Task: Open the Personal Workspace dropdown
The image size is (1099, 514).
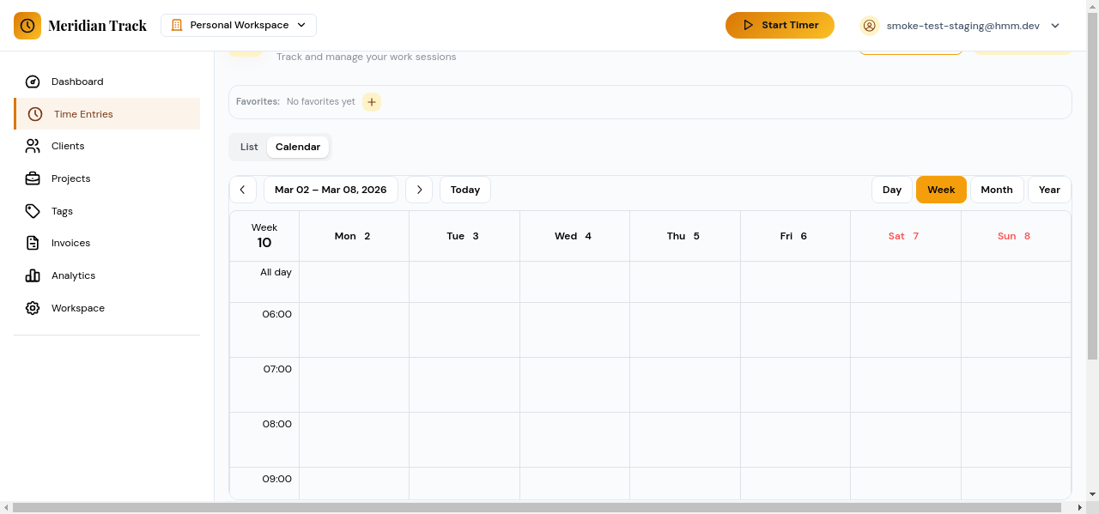Action: [238, 25]
